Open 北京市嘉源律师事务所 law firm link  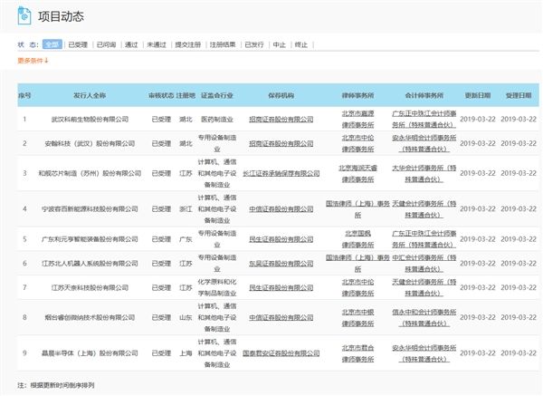357,119
